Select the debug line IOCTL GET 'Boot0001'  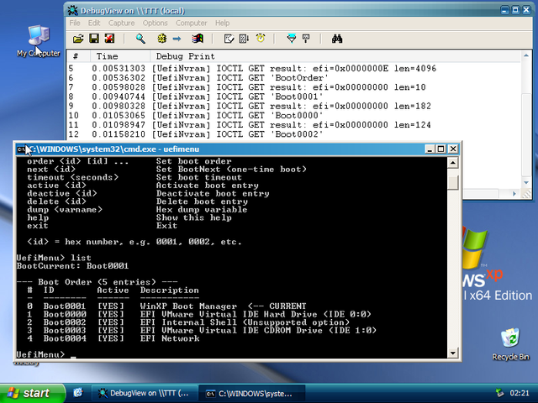click(294, 97)
